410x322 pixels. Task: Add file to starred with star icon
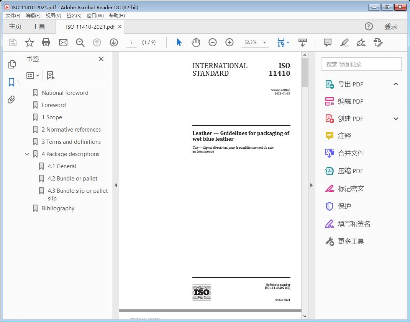coord(29,42)
